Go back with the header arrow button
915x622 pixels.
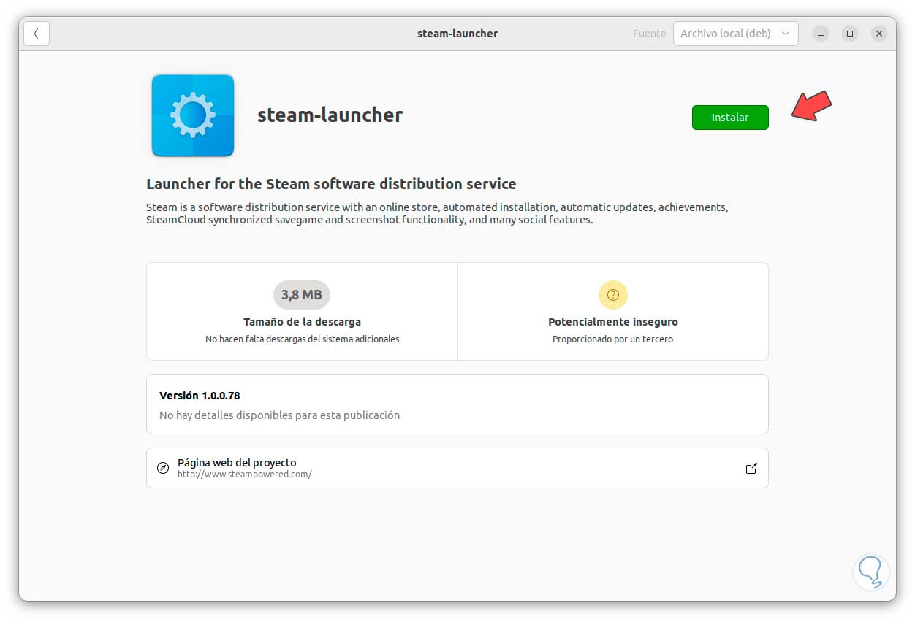[37, 34]
